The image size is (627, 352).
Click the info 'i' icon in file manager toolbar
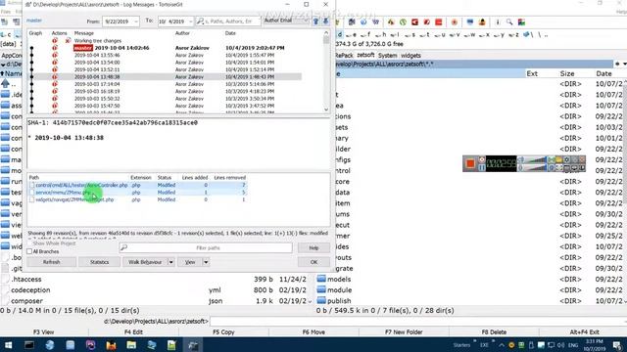coord(498,22)
